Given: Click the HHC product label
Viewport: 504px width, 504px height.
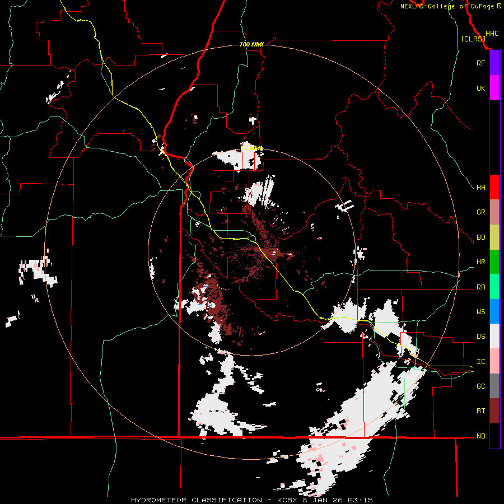Looking at the screenshot, I should [492, 34].
